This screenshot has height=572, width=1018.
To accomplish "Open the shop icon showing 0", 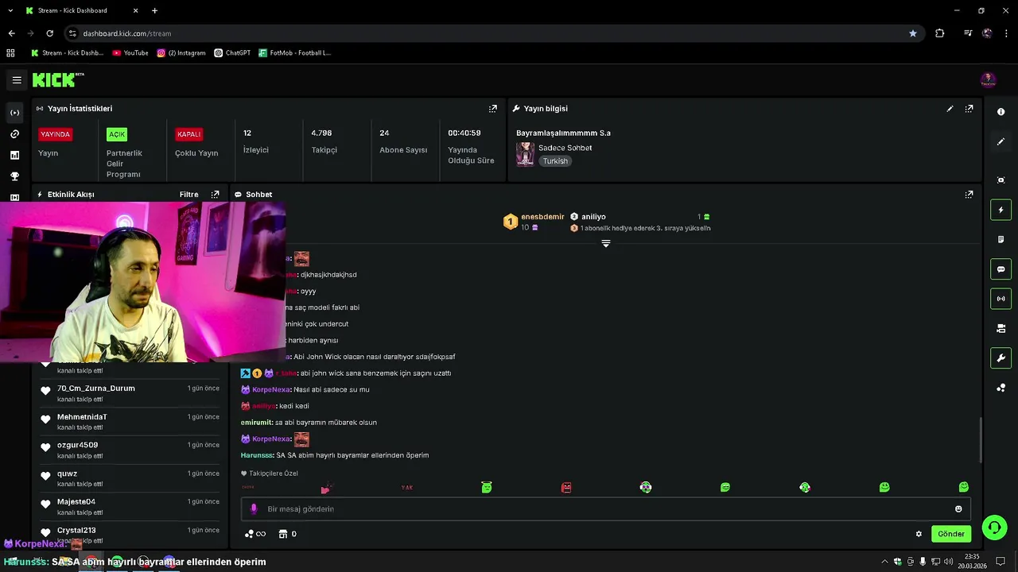I will (287, 534).
